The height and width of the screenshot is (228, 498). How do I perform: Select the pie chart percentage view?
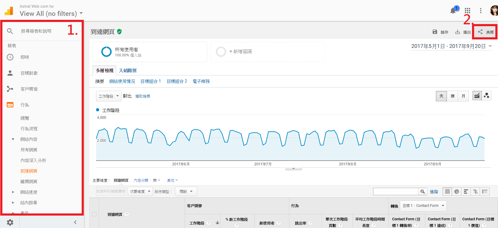click(x=457, y=191)
